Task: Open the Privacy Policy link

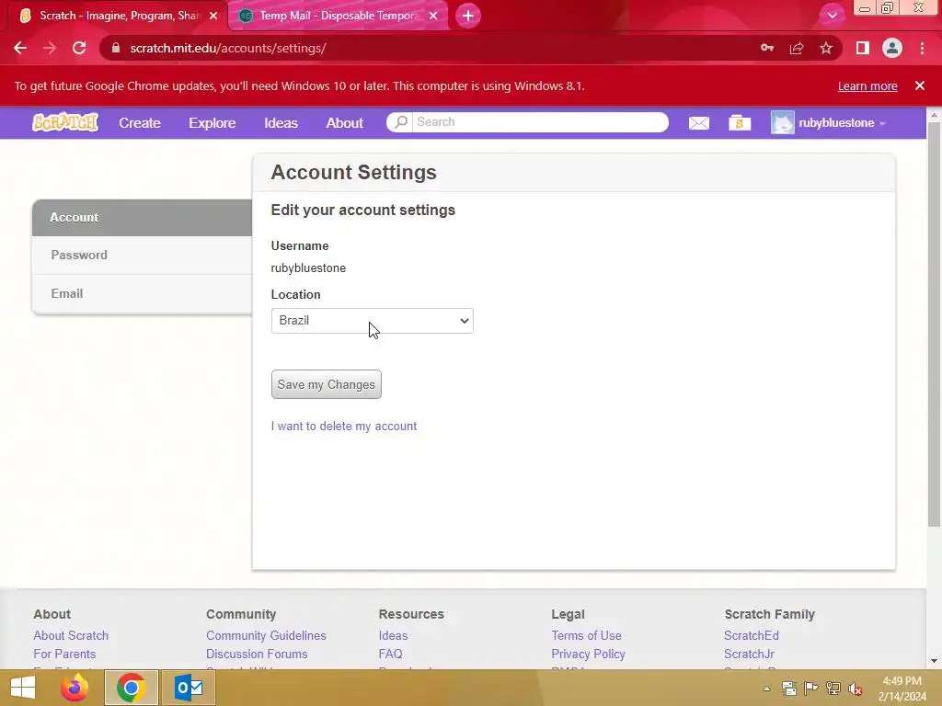Action: pyautogui.click(x=588, y=654)
